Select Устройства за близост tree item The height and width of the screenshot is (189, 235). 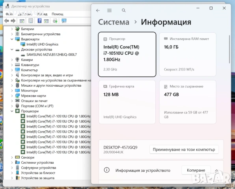coord(38,173)
